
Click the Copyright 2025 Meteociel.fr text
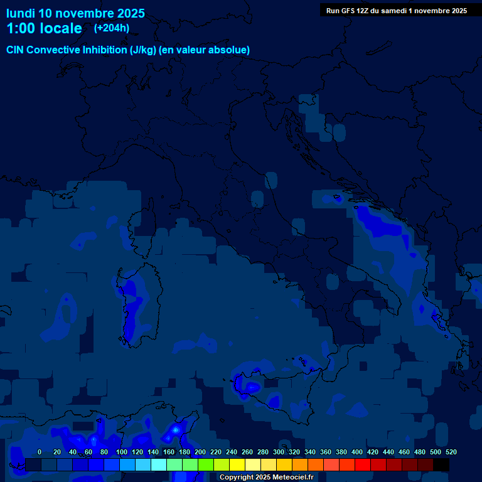coord(267,478)
